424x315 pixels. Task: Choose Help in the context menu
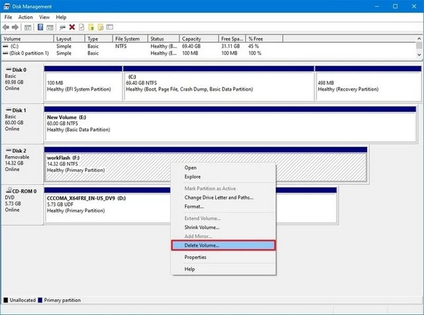(223, 269)
